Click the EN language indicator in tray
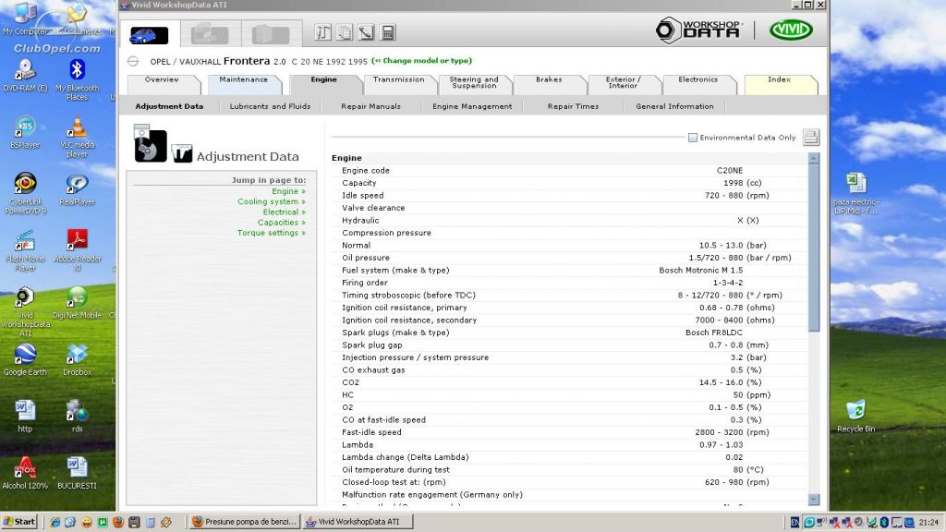Image resolution: width=946 pixels, height=532 pixels. point(794,523)
